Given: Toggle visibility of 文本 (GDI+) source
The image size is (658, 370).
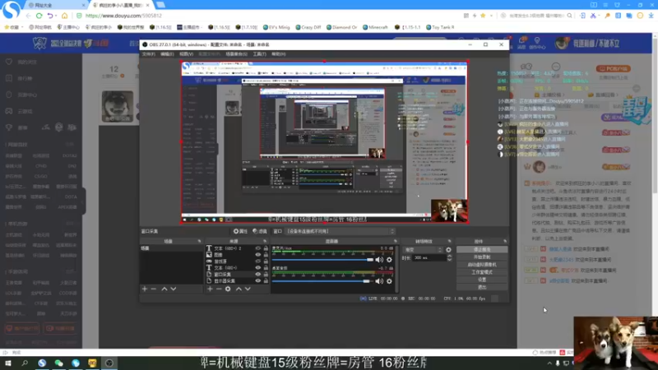Looking at the screenshot, I should [258, 268].
